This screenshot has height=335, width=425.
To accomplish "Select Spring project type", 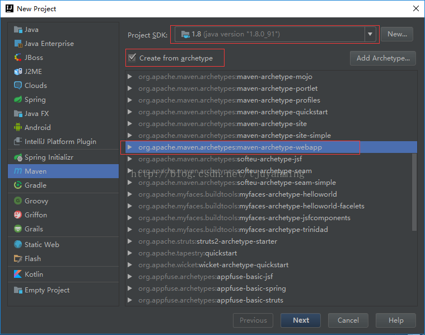I will coord(63,100).
